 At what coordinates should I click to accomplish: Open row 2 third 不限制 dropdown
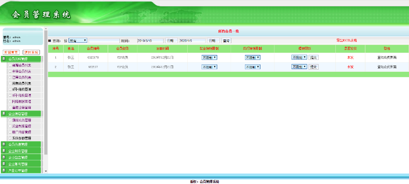tap(299, 66)
